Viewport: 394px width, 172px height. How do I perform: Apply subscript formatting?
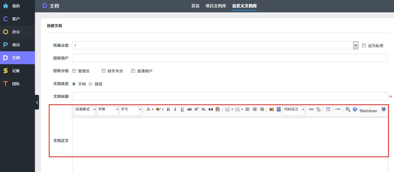[204, 109]
